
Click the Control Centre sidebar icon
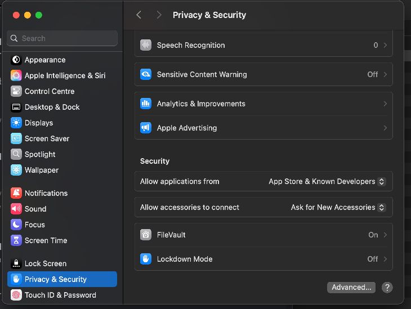coord(16,91)
